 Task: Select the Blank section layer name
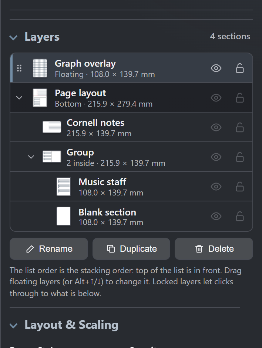click(x=107, y=212)
